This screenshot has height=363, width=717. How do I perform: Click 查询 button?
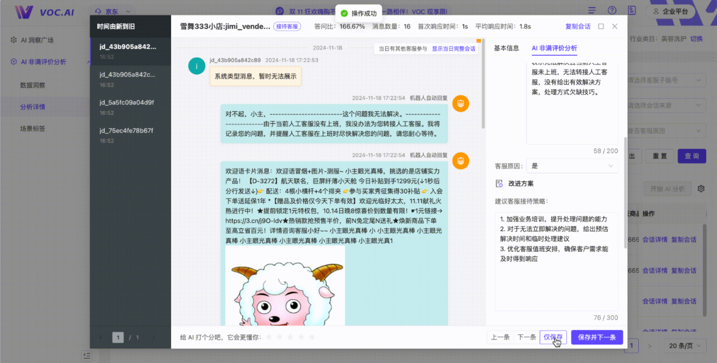click(692, 156)
